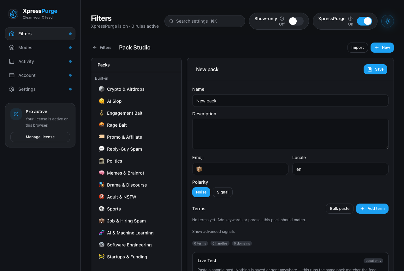The width and height of the screenshot is (404, 271).
Task: Select the Filters sidebar item
Action: click(40, 34)
